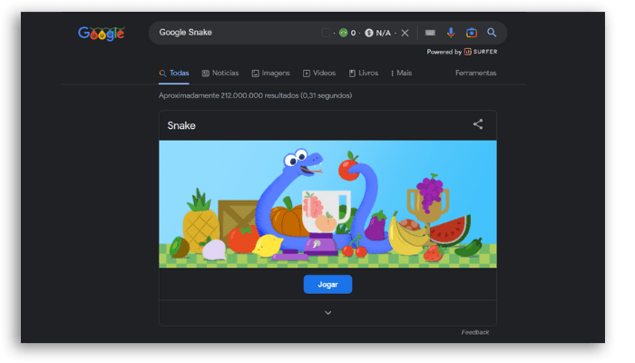
Task: Start voice search with microphone icon
Action: (x=451, y=33)
